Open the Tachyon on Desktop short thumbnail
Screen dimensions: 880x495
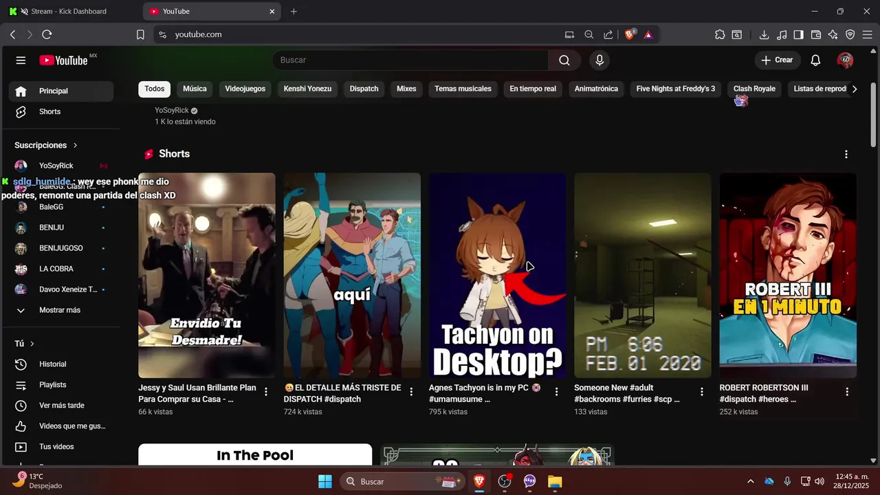497,275
